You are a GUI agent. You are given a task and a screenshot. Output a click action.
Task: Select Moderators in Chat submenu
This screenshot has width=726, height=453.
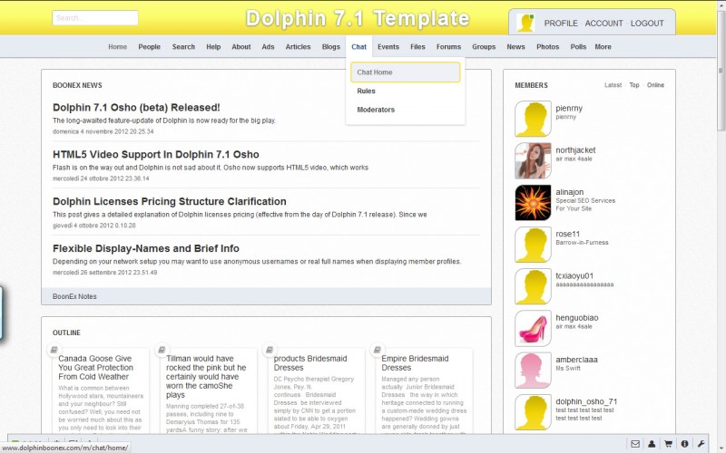(x=376, y=110)
